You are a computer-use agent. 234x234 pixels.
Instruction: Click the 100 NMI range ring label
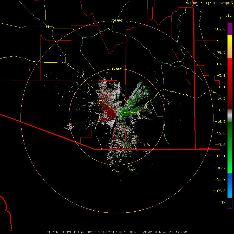[117, 21]
